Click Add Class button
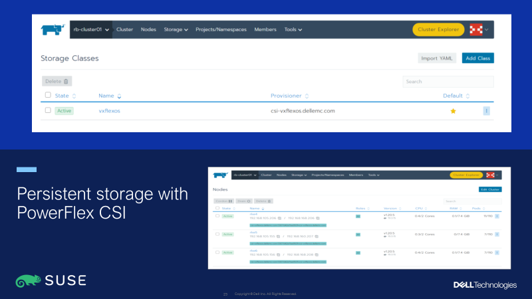Viewport: 532px width, 299px height. coord(477,58)
